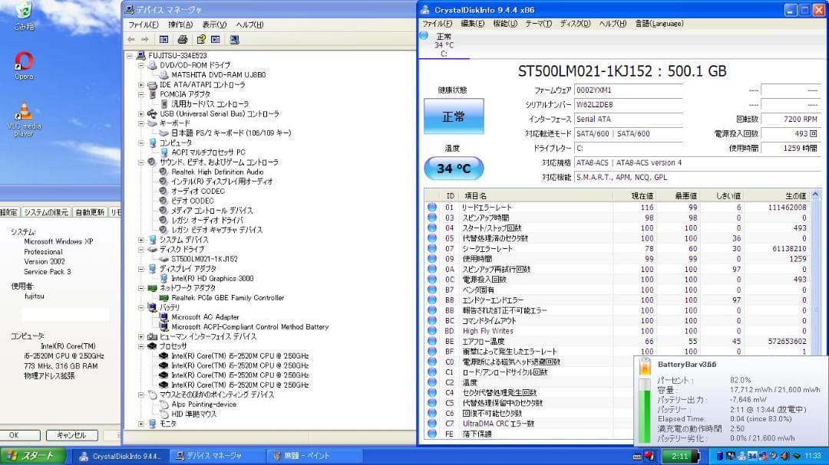Collapse the ネットワーク アダプタ node

(140, 289)
